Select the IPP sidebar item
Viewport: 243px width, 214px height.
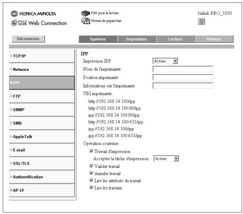pyautogui.click(x=42, y=83)
